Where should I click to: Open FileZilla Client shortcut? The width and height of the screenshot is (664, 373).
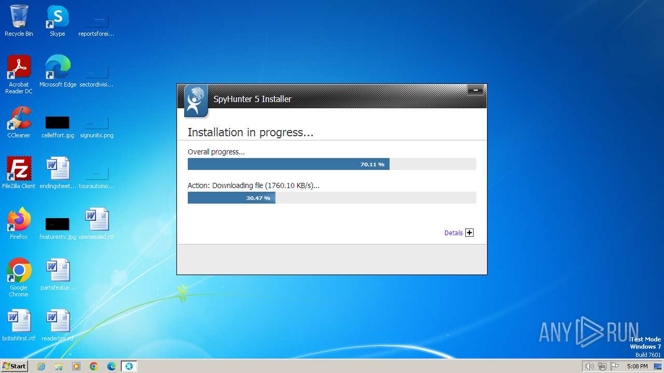click(x=19, y=173)
